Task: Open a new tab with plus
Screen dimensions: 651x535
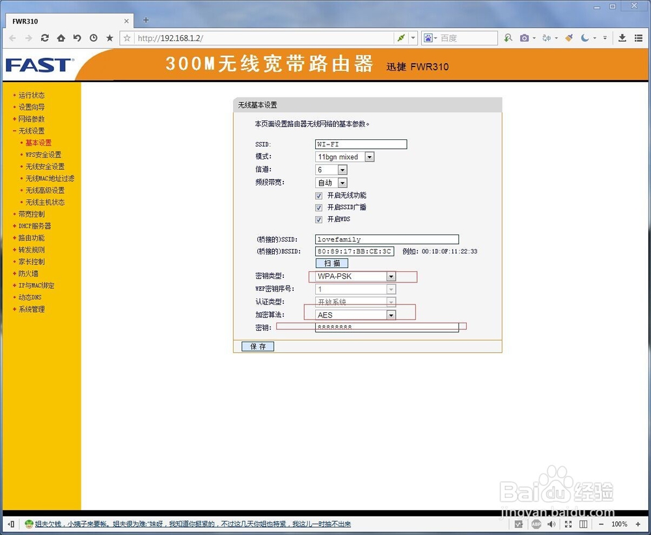Action: coord(146,20)
